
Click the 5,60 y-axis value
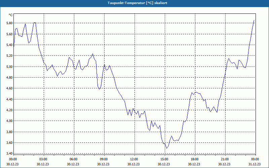point(9,34)
